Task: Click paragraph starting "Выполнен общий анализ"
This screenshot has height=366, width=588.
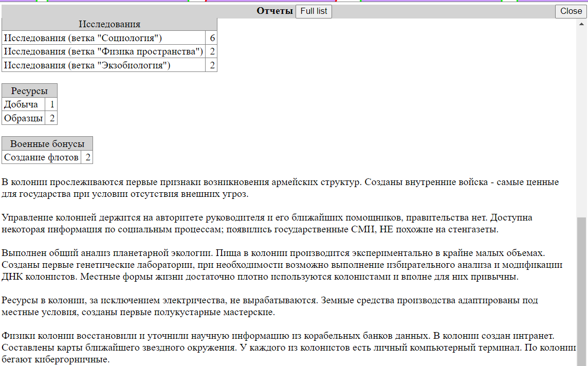Action: pos(282,265)
